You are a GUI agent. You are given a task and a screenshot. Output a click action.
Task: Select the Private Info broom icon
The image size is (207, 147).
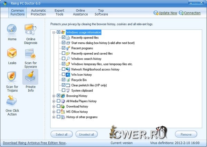[x=30, y=76]
